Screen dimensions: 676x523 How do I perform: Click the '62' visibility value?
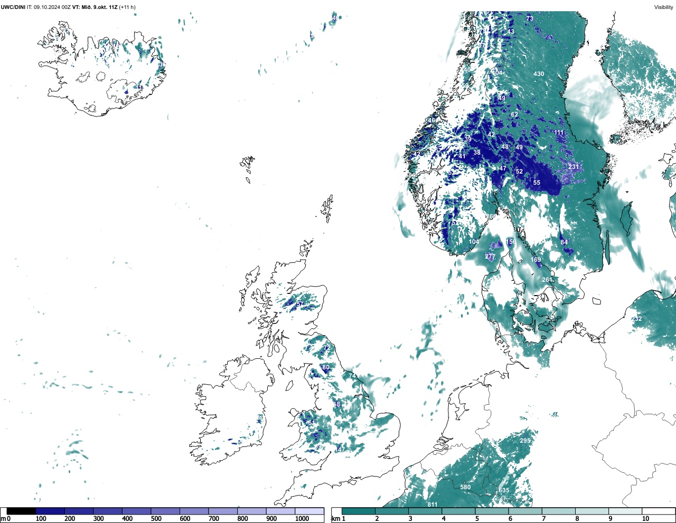(514, 115)
